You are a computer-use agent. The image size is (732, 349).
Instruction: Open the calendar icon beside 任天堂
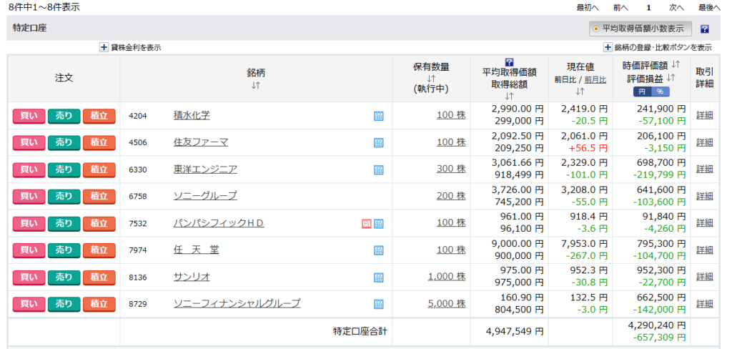[x=378, y=250]
